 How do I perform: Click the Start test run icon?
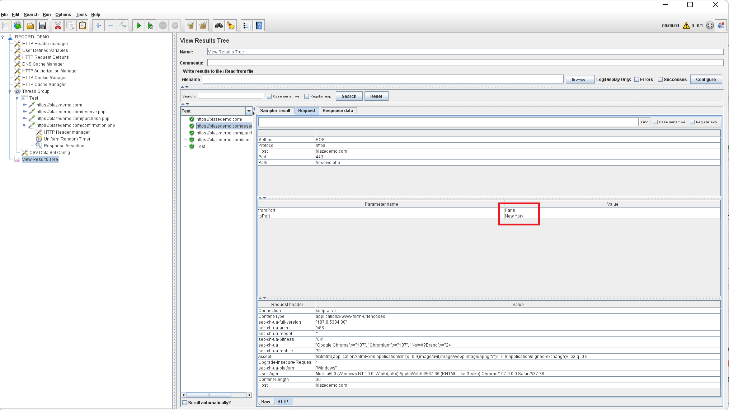click(x=138, y=25)
